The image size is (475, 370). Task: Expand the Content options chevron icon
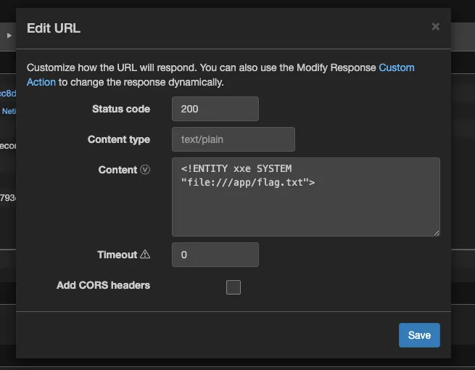pyautogui.click(x=145, y=170)
